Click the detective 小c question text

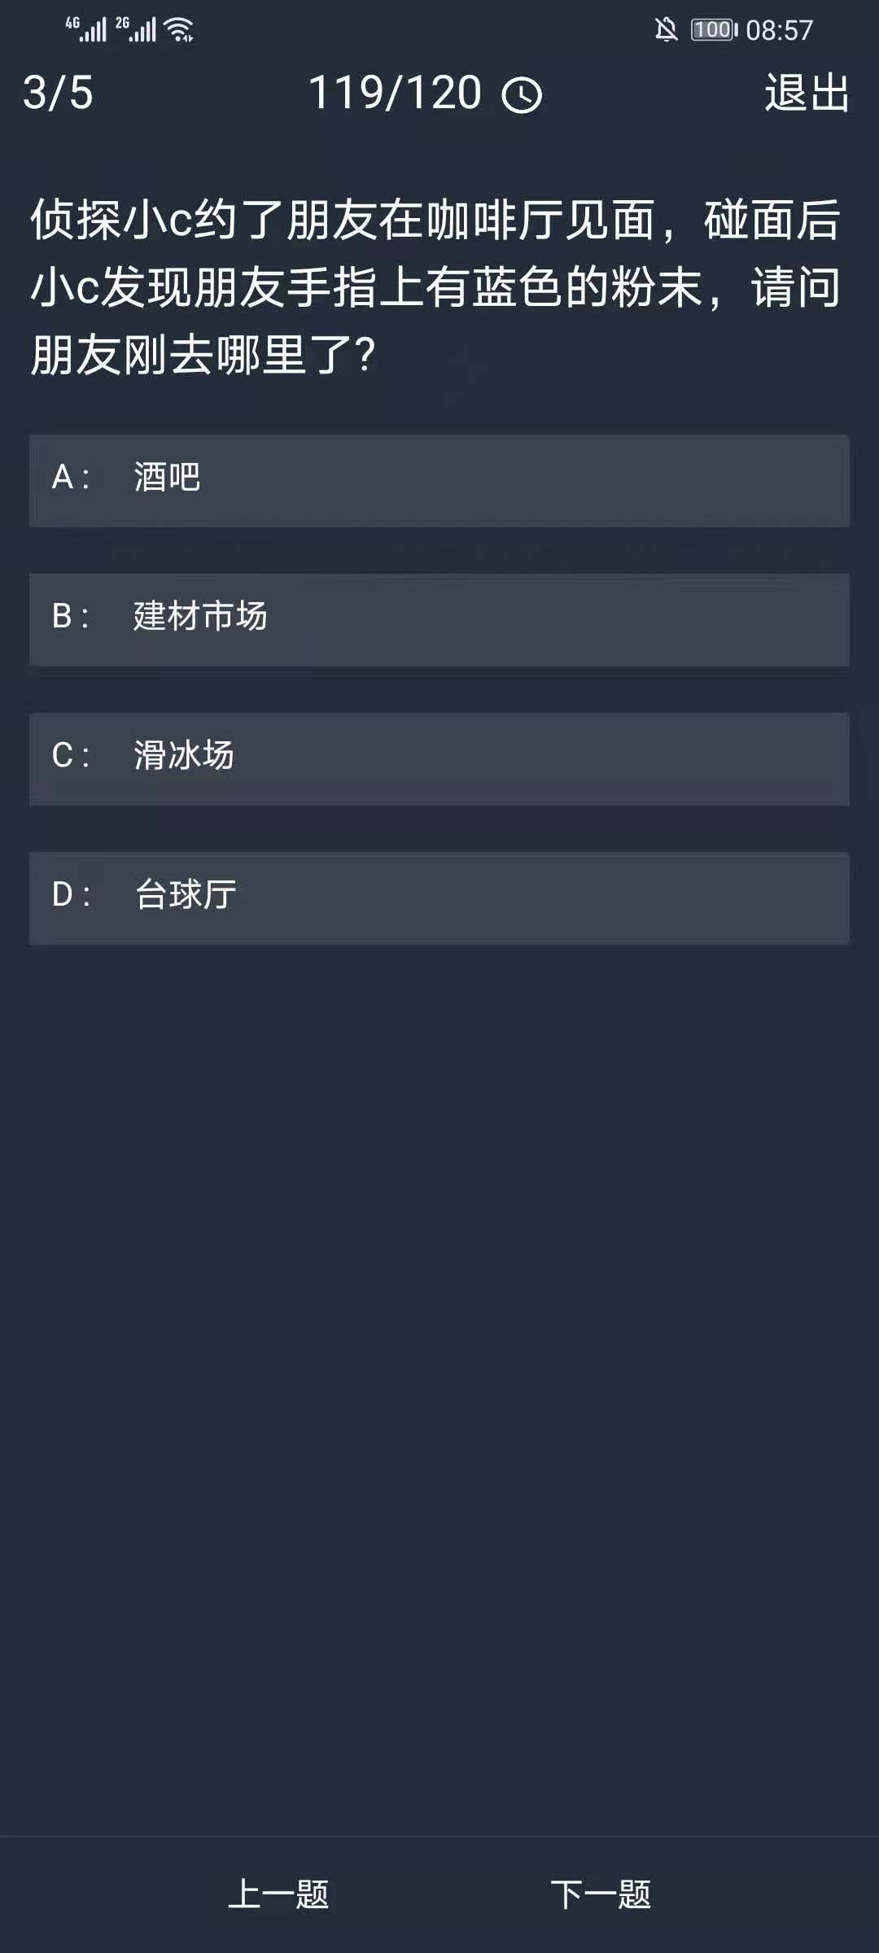click(x=436, y=286)
